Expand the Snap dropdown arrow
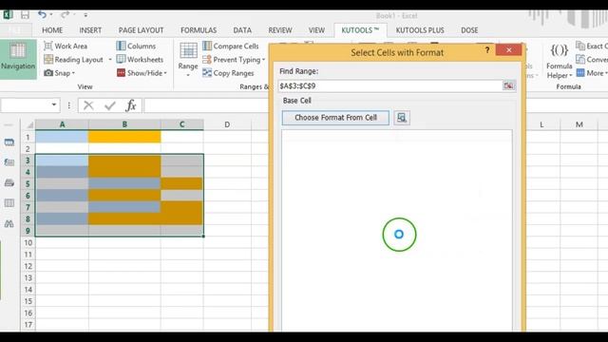This screenshot has height=342, width=608. pos(73,73)
